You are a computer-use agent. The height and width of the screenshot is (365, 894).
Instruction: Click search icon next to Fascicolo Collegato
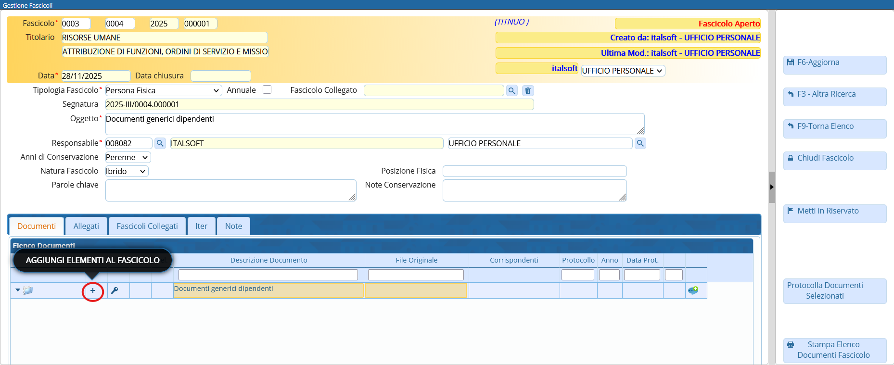pos(512,91)
